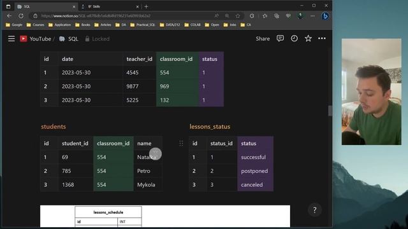This screenshot has height=229, width=408.
Task: Open Tab actions menu icon
Action: (x=8, y=6)
